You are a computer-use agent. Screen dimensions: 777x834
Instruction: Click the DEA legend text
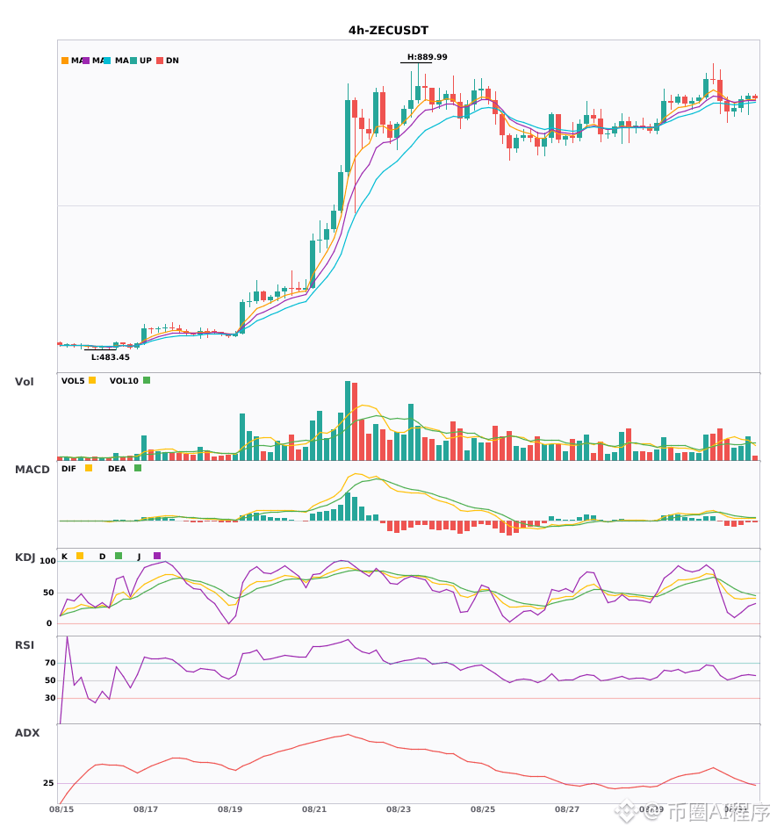click(x=117, y=469)
